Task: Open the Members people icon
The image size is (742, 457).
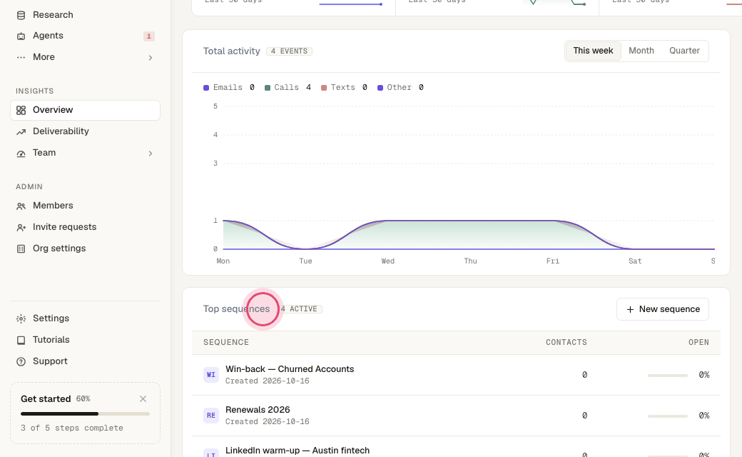Action: (x=21, y=206)
